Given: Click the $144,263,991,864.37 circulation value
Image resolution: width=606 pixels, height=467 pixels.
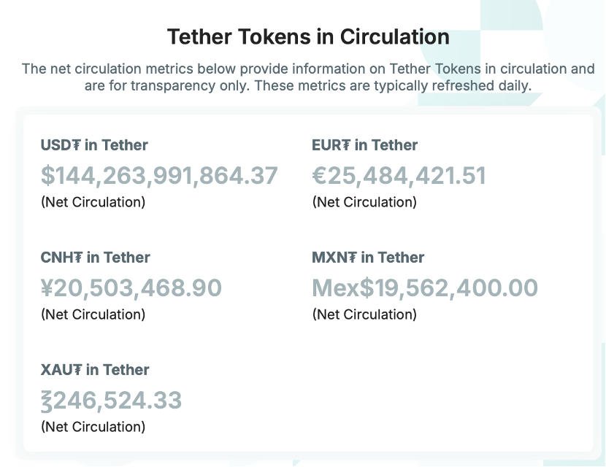Looking at the screenshot, I should (x=159, y=176).
